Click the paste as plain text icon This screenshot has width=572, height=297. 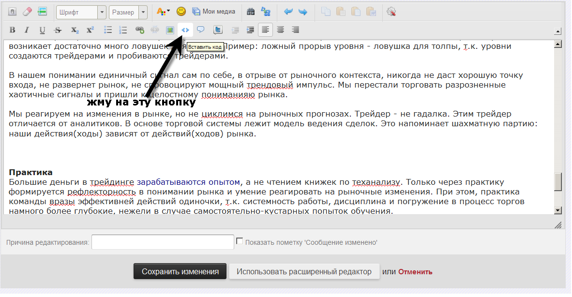pos(356,12)
